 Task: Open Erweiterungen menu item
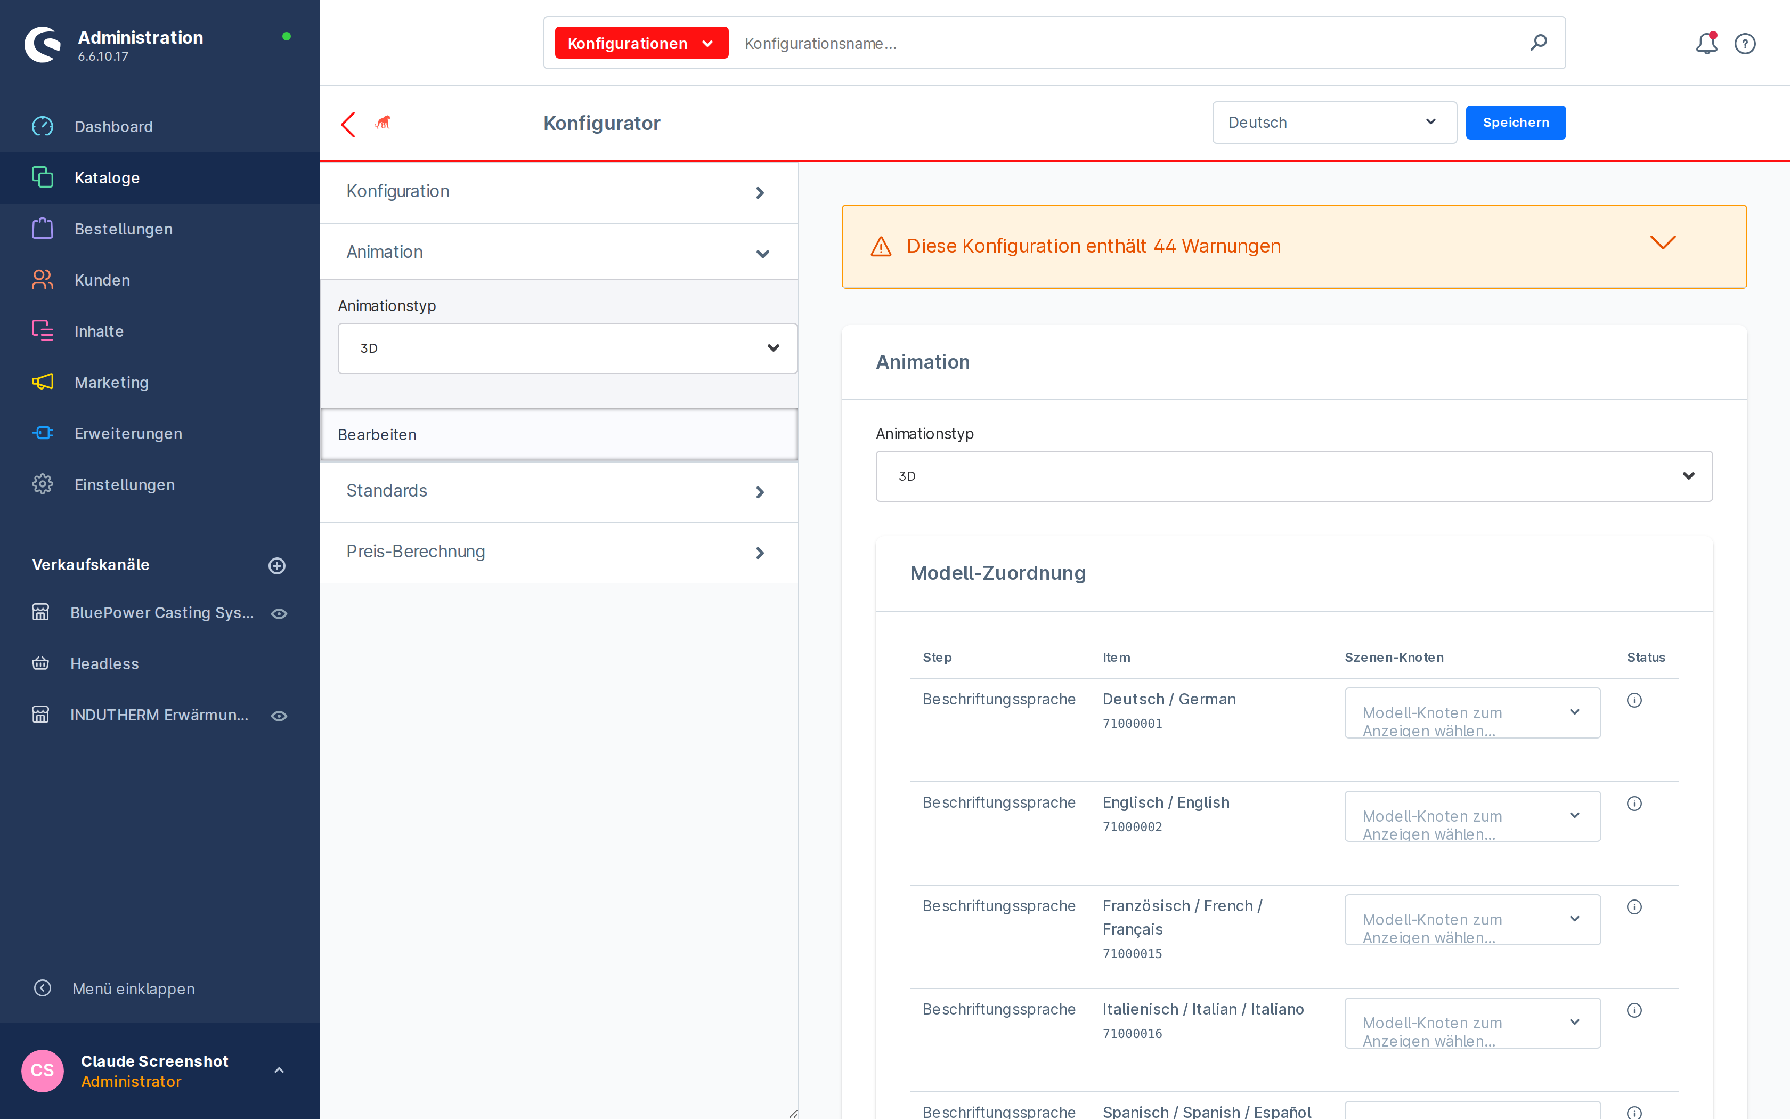[x=160, y=433]
